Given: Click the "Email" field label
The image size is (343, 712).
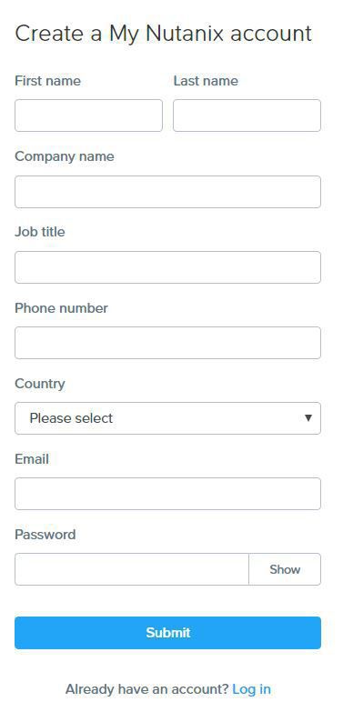Looking at the screenshot, I should pos(32,459).
